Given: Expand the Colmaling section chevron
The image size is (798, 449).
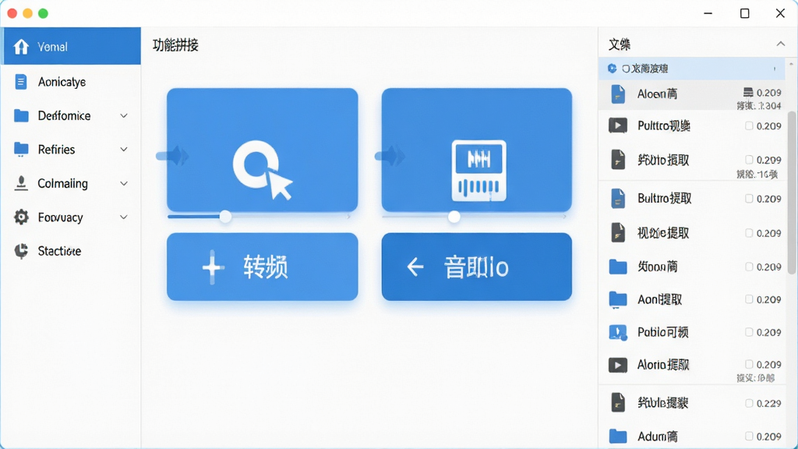Looking at the screenshot, I should point(124,183).
